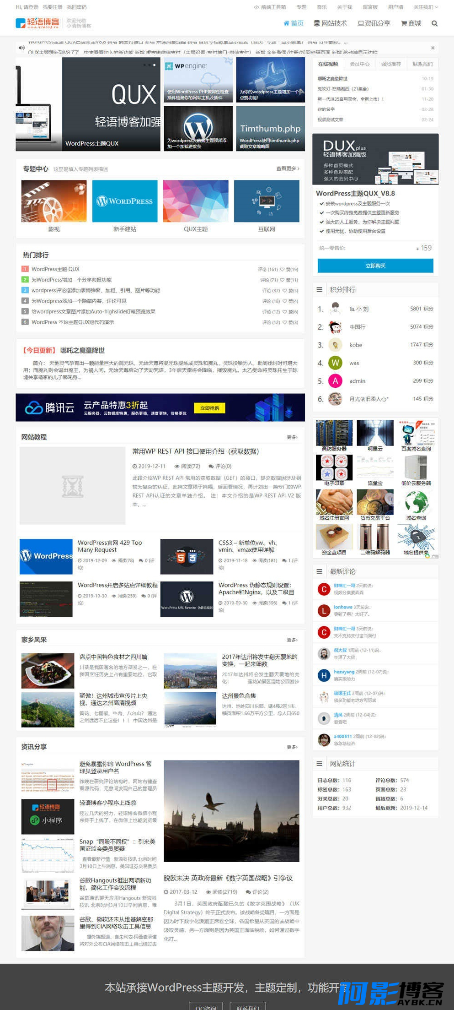Screen dimensions: 454x1010
Task: Open the hot-ranking post WordPress主题 QUX
Action: [55, 269]
